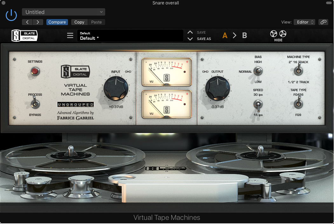Click the hamburger menu icon
The image size is (334, 224).
pyautogui.click(x=70, y=36)
